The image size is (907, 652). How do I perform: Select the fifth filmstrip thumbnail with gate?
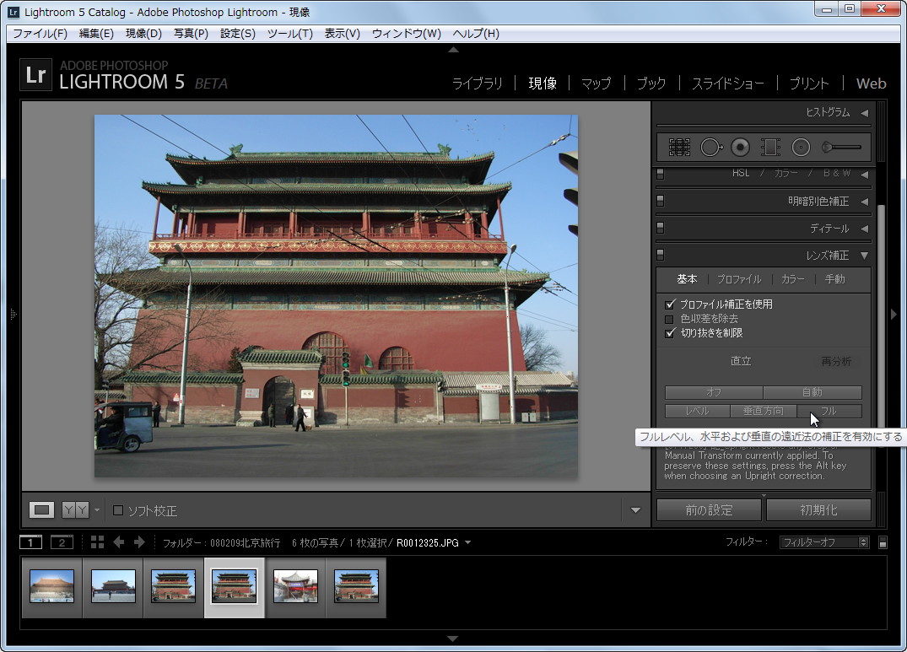[x=295, y=586]
